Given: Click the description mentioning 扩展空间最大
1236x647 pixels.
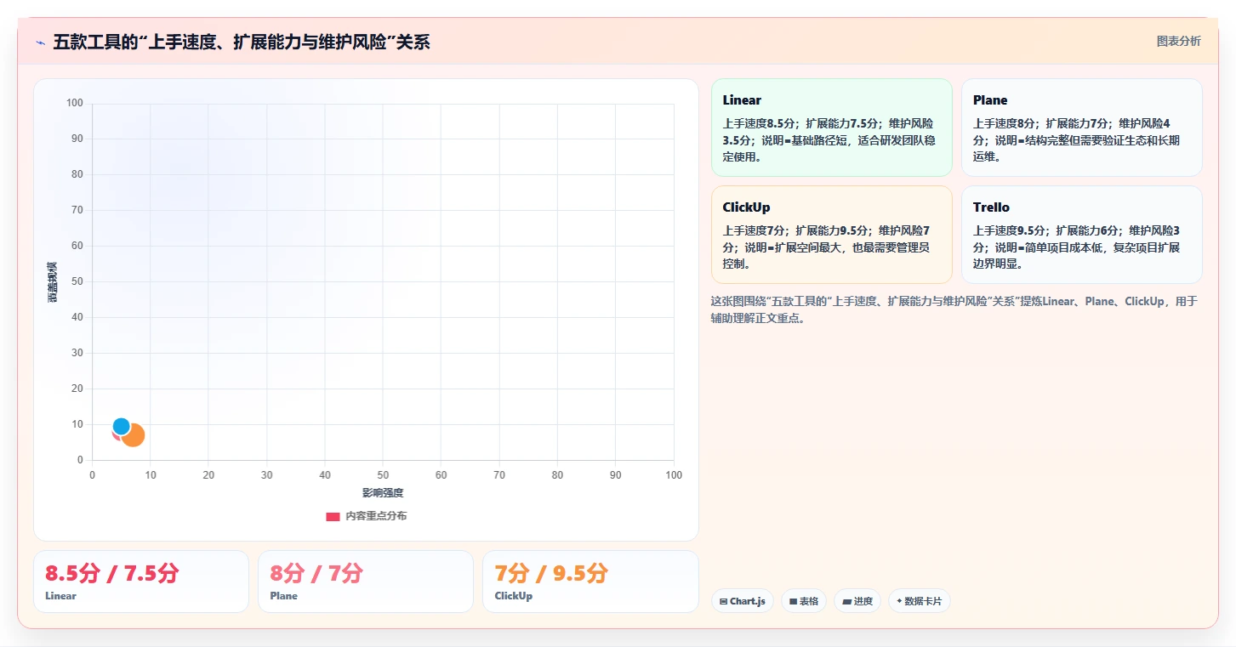Looking at the screenshot, I should tap(827, 247).
